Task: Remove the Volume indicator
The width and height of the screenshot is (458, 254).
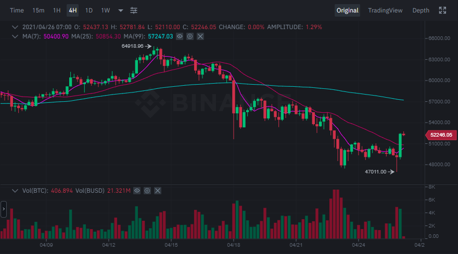Action: [x=158, y=191]
